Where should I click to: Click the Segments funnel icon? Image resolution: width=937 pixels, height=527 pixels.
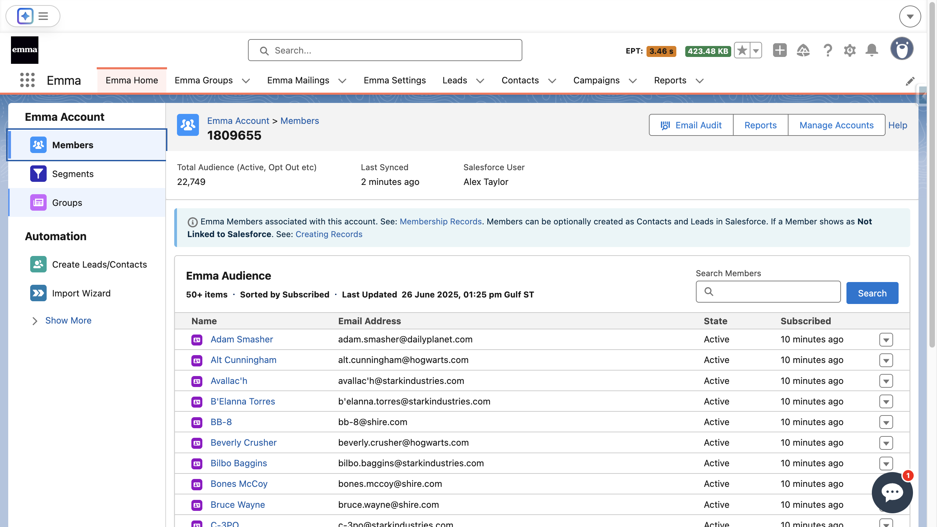(38, 174)
